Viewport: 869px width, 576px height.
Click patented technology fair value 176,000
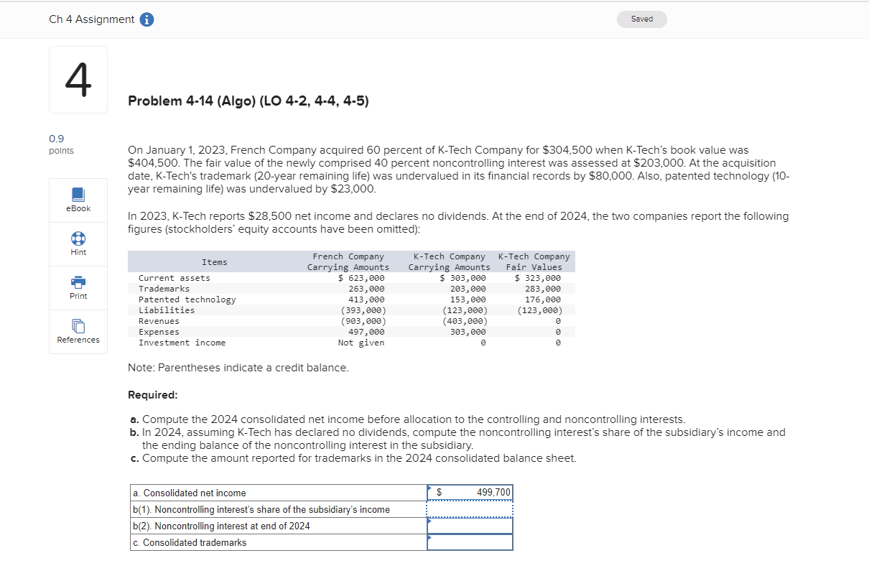543,299
